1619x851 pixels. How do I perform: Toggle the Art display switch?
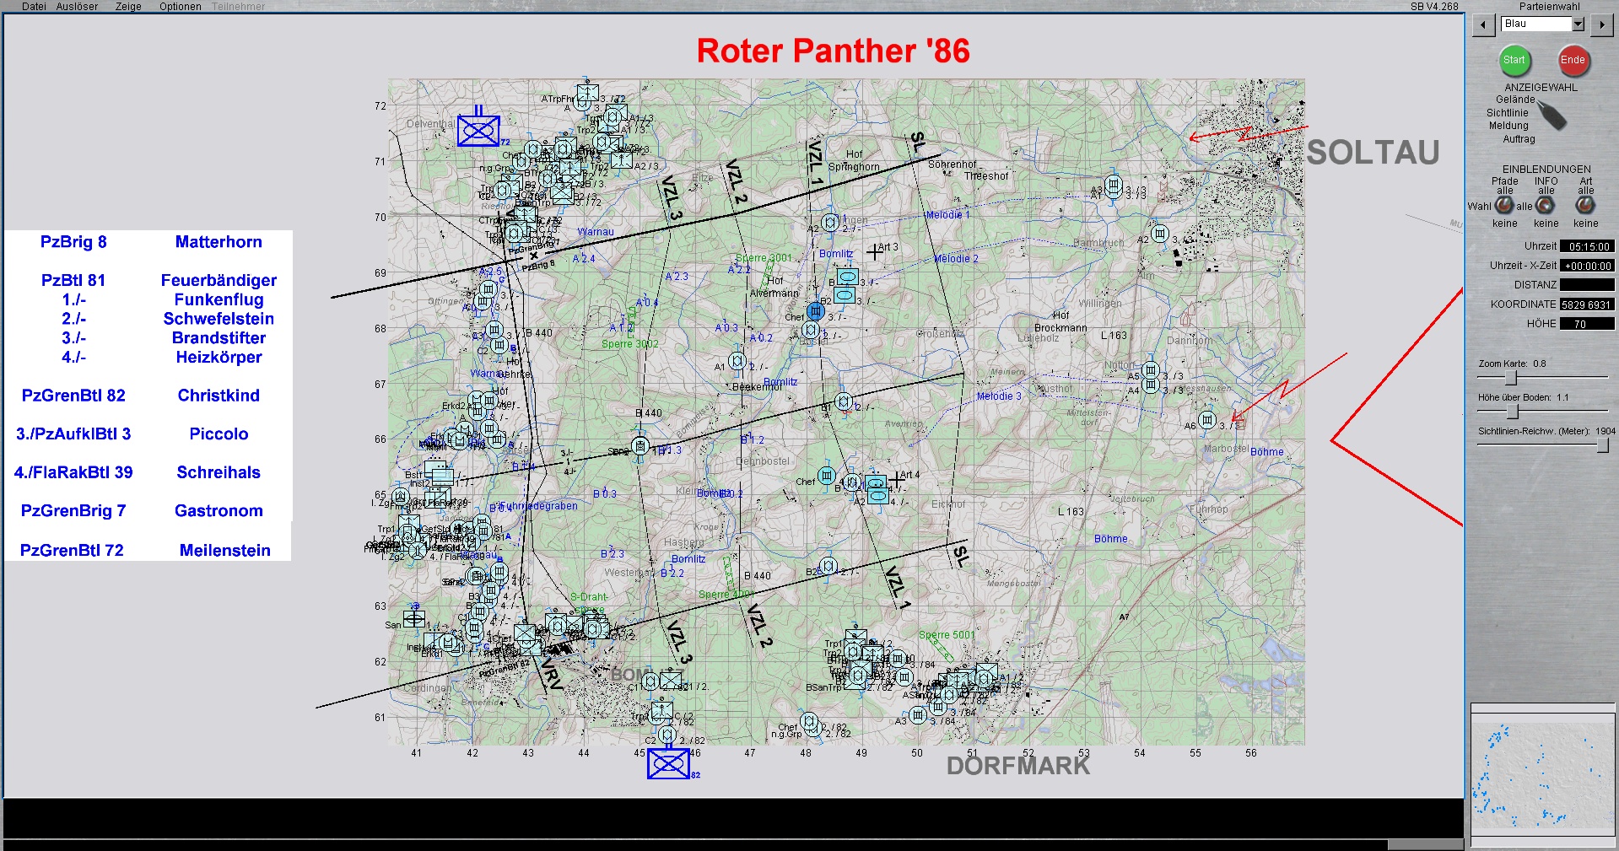[x=1585, y=205]
